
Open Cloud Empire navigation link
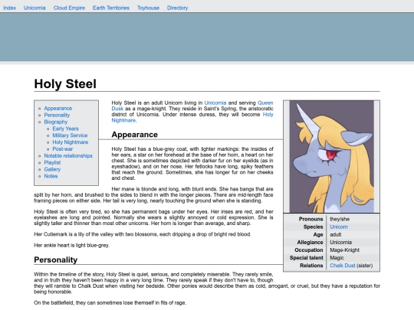pyautogui.click(x=69, y=8)
